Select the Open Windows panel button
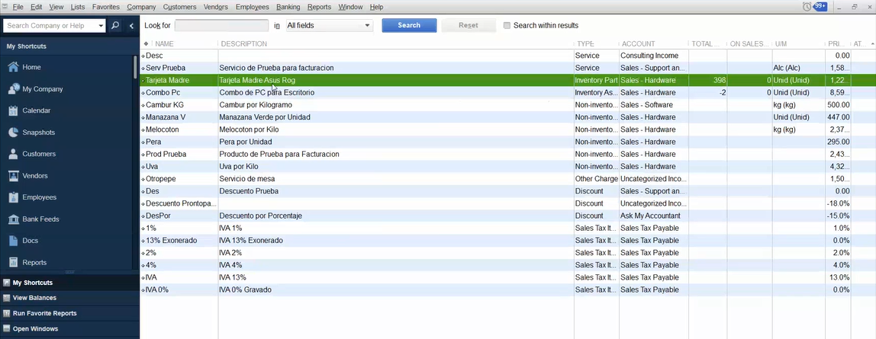876x339 pixels. (x=69, y=329)
